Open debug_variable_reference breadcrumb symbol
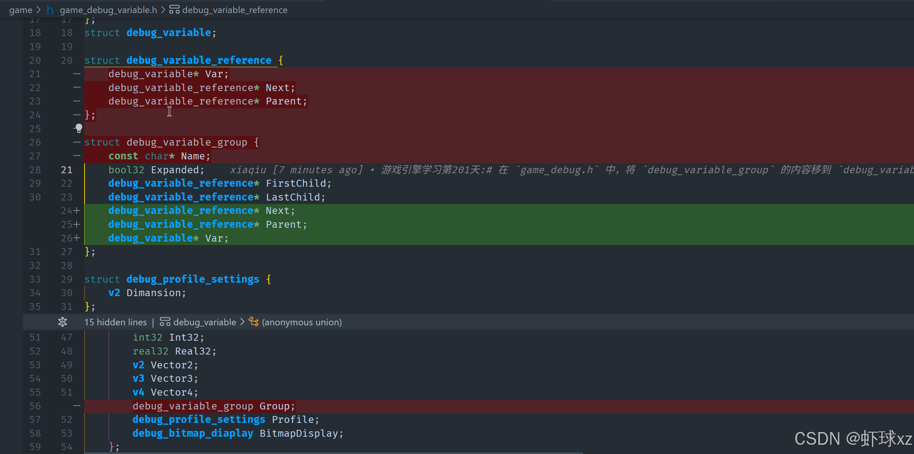914x454 pixels. (x=234, y=10)
